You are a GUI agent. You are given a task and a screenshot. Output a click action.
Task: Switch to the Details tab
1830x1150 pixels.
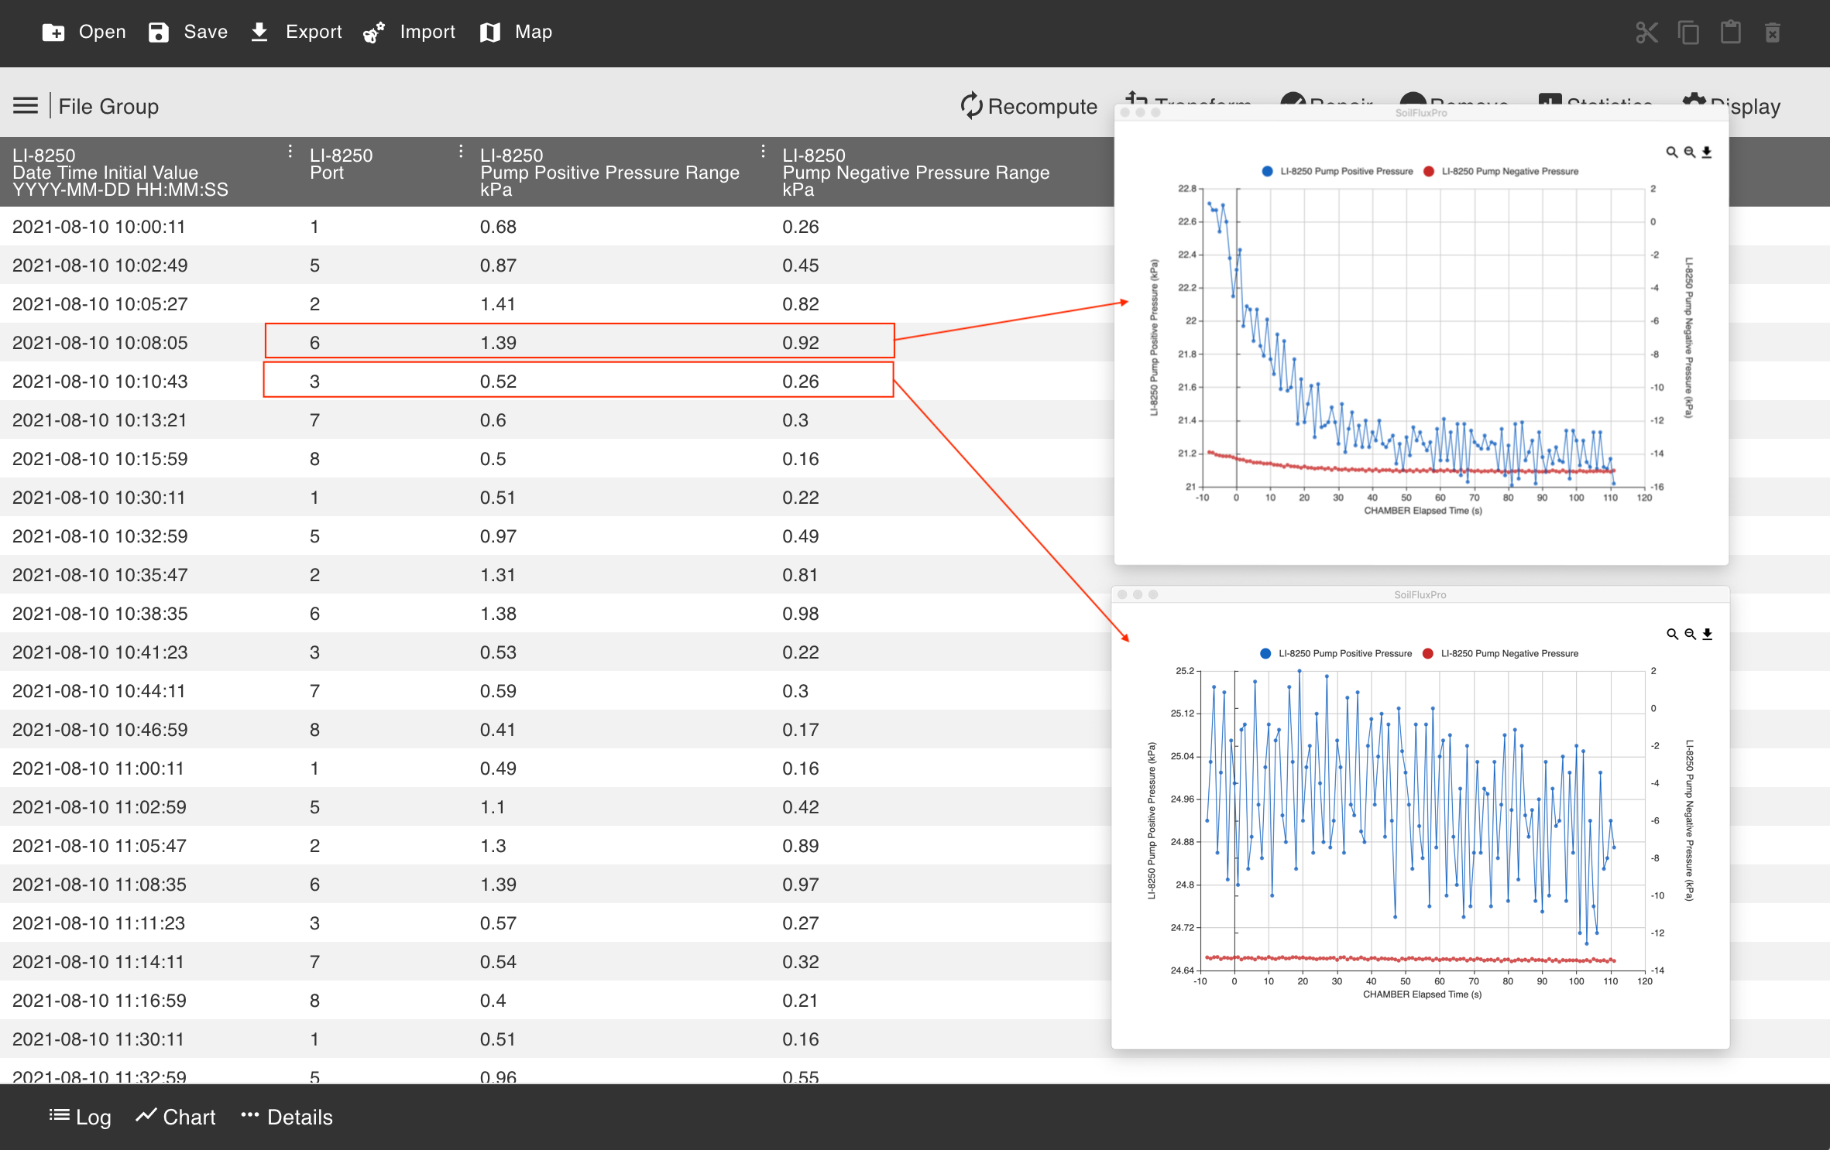(287, 1117)
